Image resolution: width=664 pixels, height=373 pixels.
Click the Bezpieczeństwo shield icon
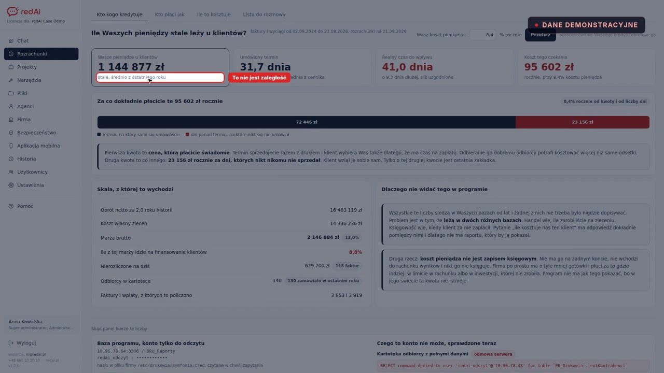(x=11, y=133)
